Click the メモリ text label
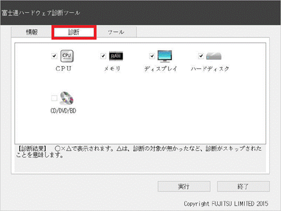This screenshot has width=281, height=211. point(112,69)
